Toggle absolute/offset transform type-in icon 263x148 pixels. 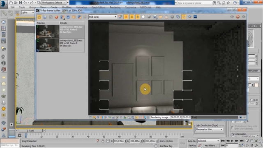[x=108, y=141]
